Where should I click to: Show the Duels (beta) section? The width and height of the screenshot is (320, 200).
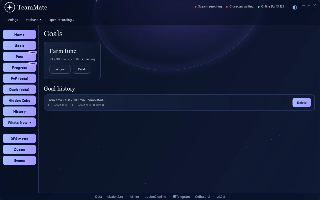(x=19, y=90)
